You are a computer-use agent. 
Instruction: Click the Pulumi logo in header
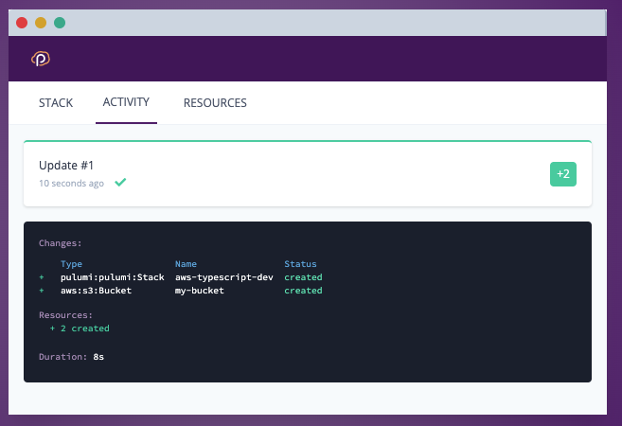(x=41, y=59)
